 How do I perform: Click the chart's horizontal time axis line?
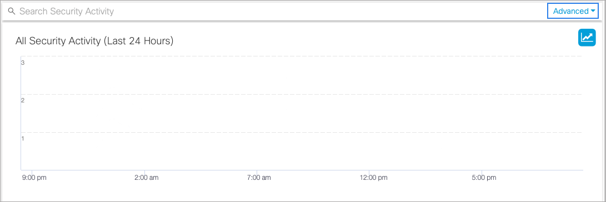point(302,170)
